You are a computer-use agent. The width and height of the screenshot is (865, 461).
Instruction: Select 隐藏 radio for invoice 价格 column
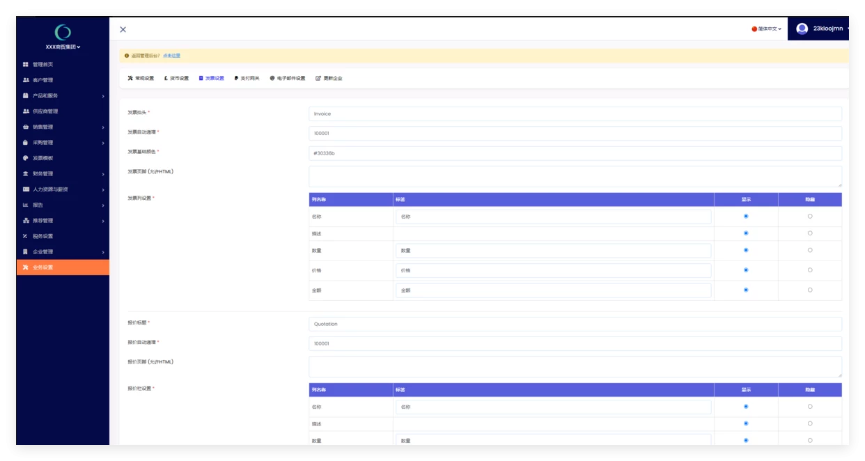click(x=809, y=270)
